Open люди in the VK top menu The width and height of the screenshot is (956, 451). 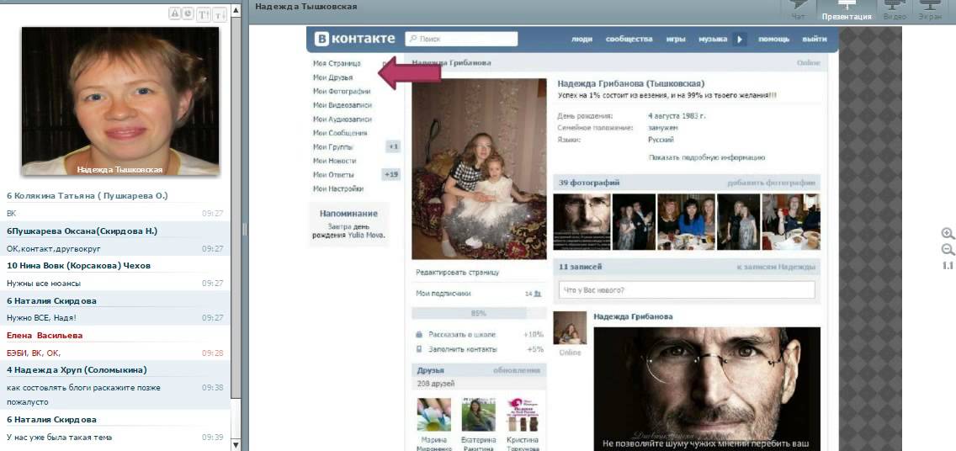(x=581, y=39)
